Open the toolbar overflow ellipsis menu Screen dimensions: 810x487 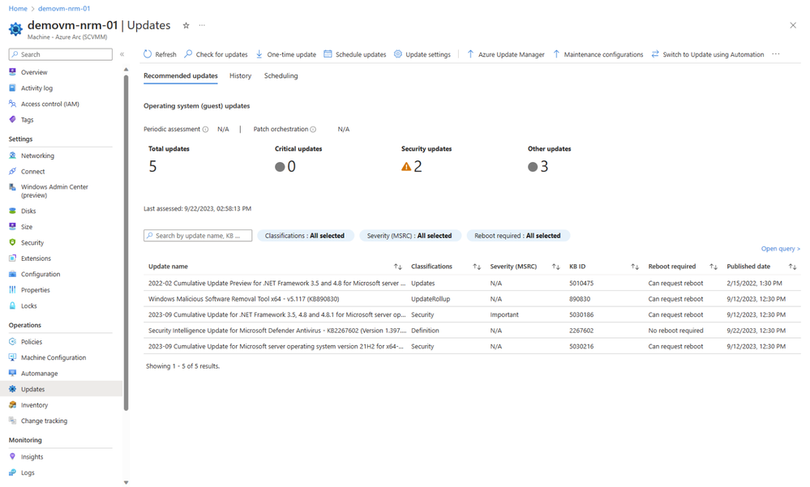click(776, 54)
